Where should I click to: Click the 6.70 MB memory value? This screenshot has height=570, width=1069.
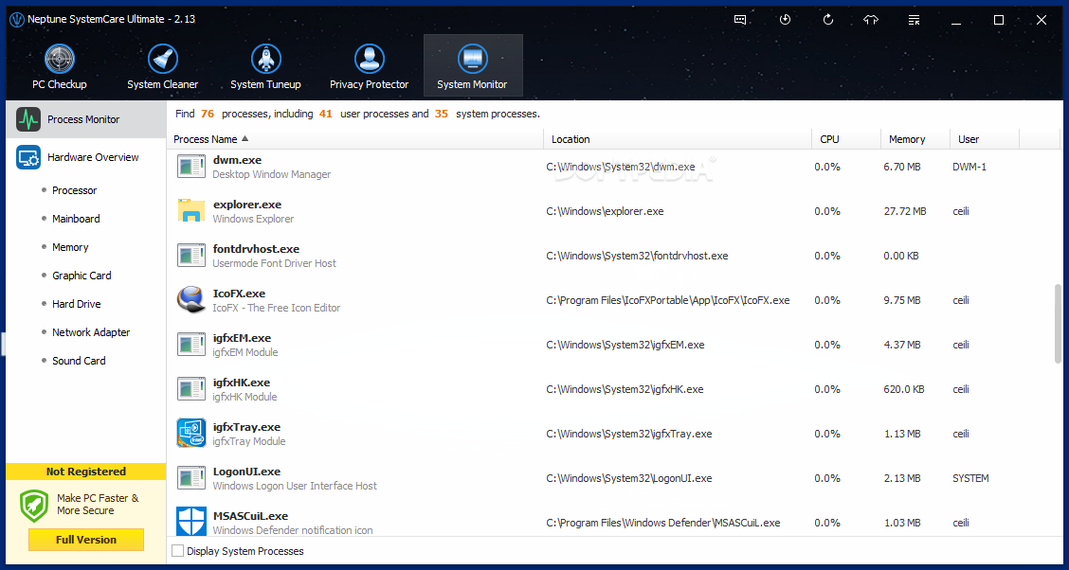[902, 167]
